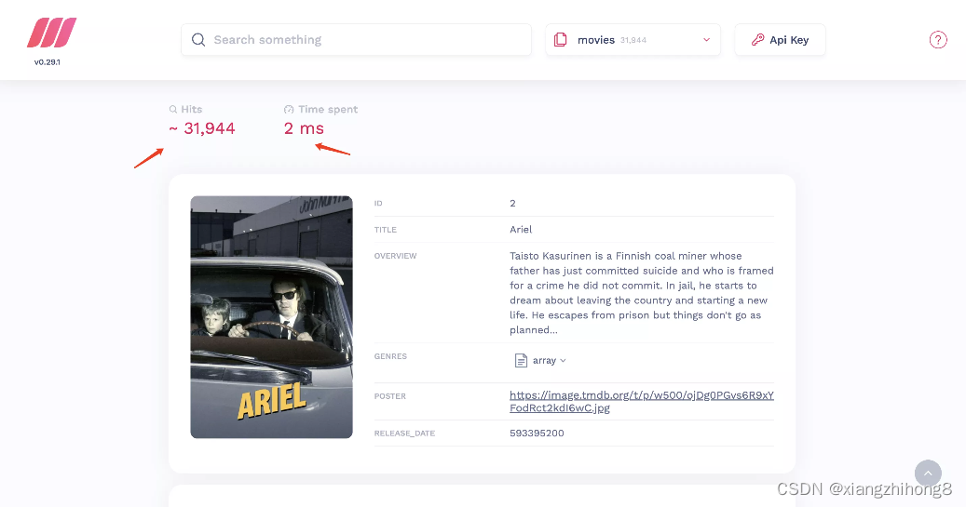Focus the 'Search something' field
966x507 pixels.
[x=356, y=40]
